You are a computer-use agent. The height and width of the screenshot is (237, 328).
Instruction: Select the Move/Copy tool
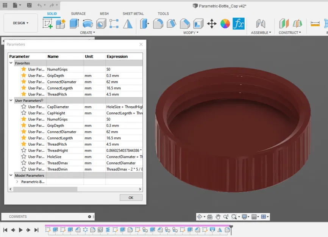pyautogui.click(x=211, y=24)
